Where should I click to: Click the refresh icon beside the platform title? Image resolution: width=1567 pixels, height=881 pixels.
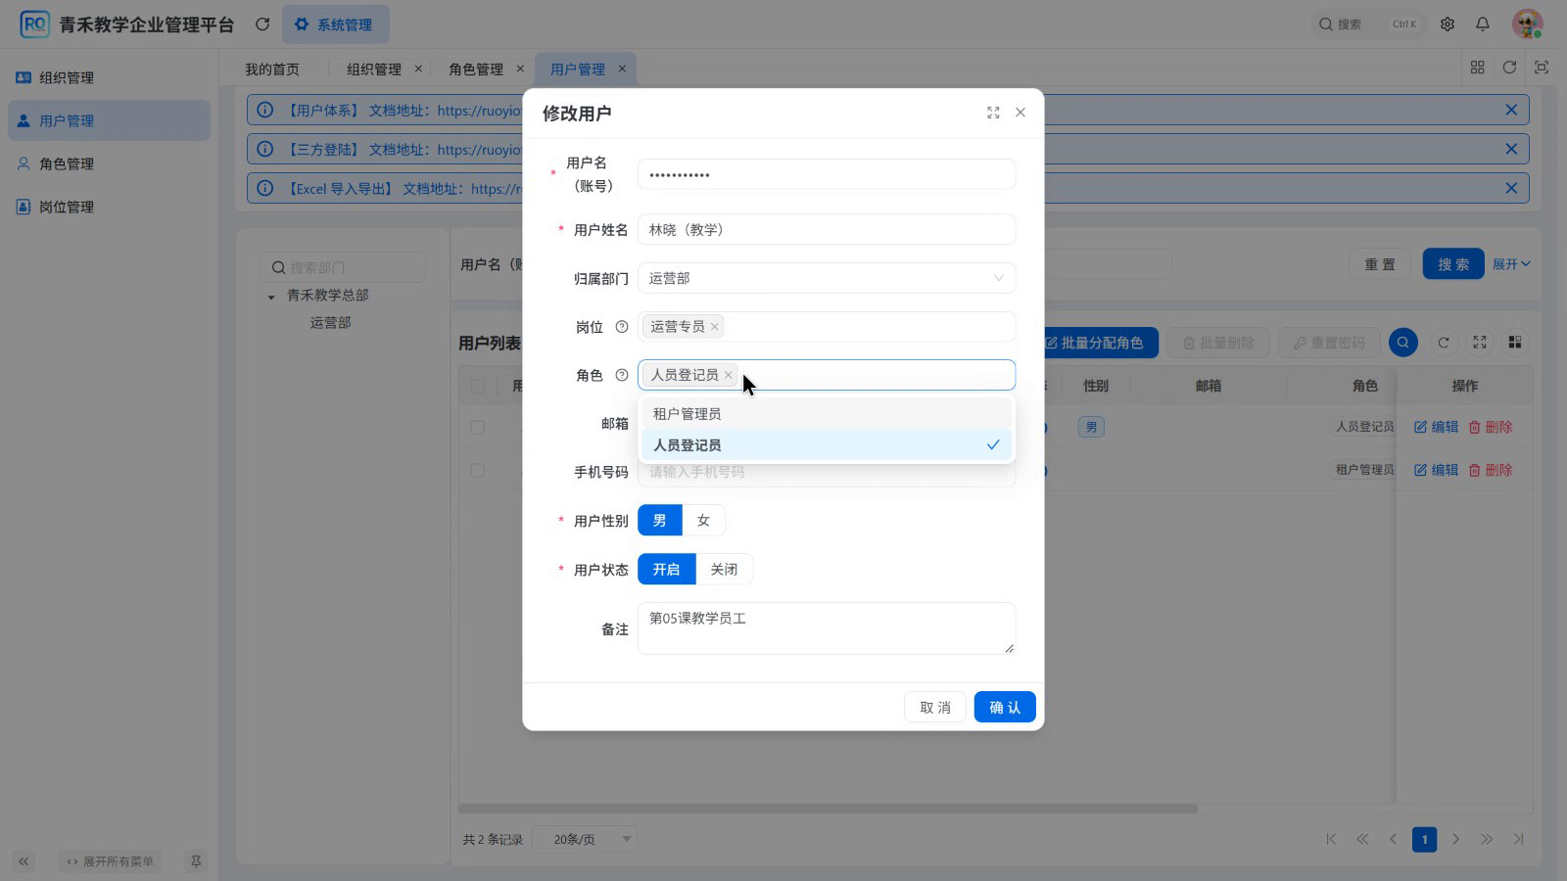pos(262,24)
